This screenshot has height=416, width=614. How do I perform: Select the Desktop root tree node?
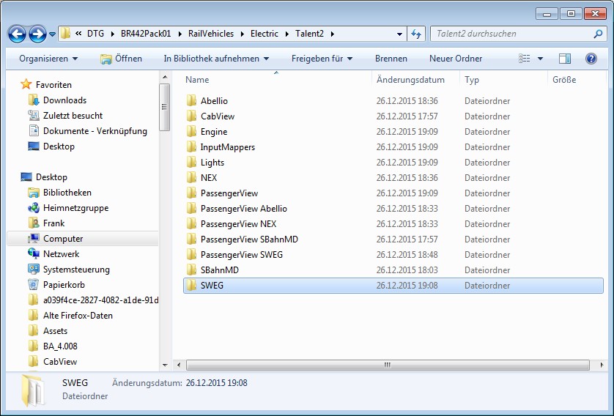[51, 177]
